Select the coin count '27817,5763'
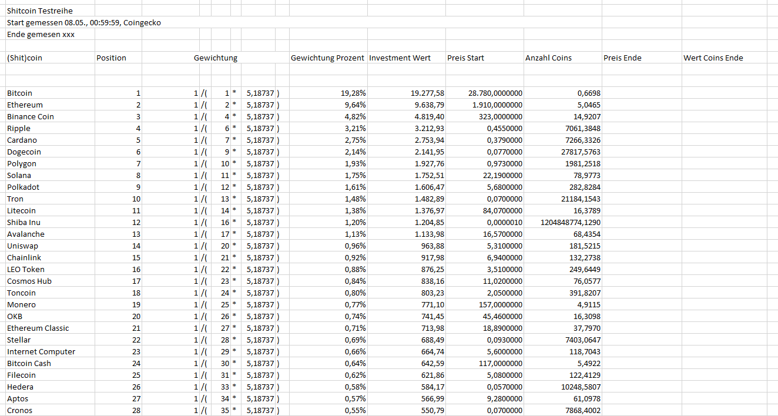The image size is (778, 416). point(562,152)
